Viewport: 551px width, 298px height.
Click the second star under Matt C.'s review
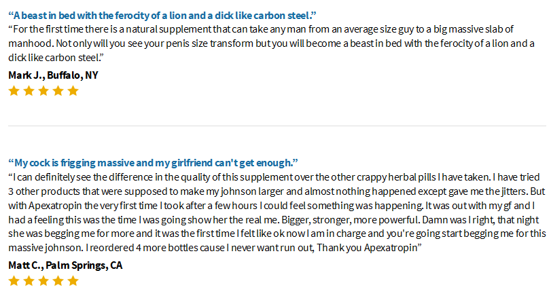29,281
